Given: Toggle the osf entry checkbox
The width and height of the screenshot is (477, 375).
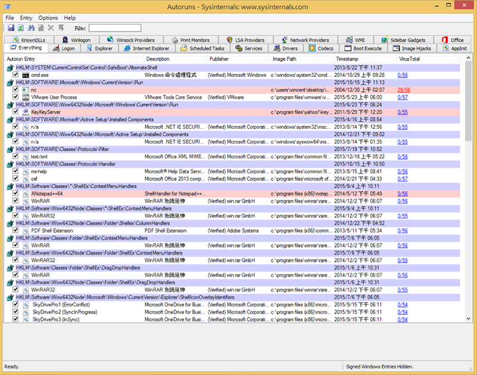Looking at the screenshot, I should click(16, 178).
